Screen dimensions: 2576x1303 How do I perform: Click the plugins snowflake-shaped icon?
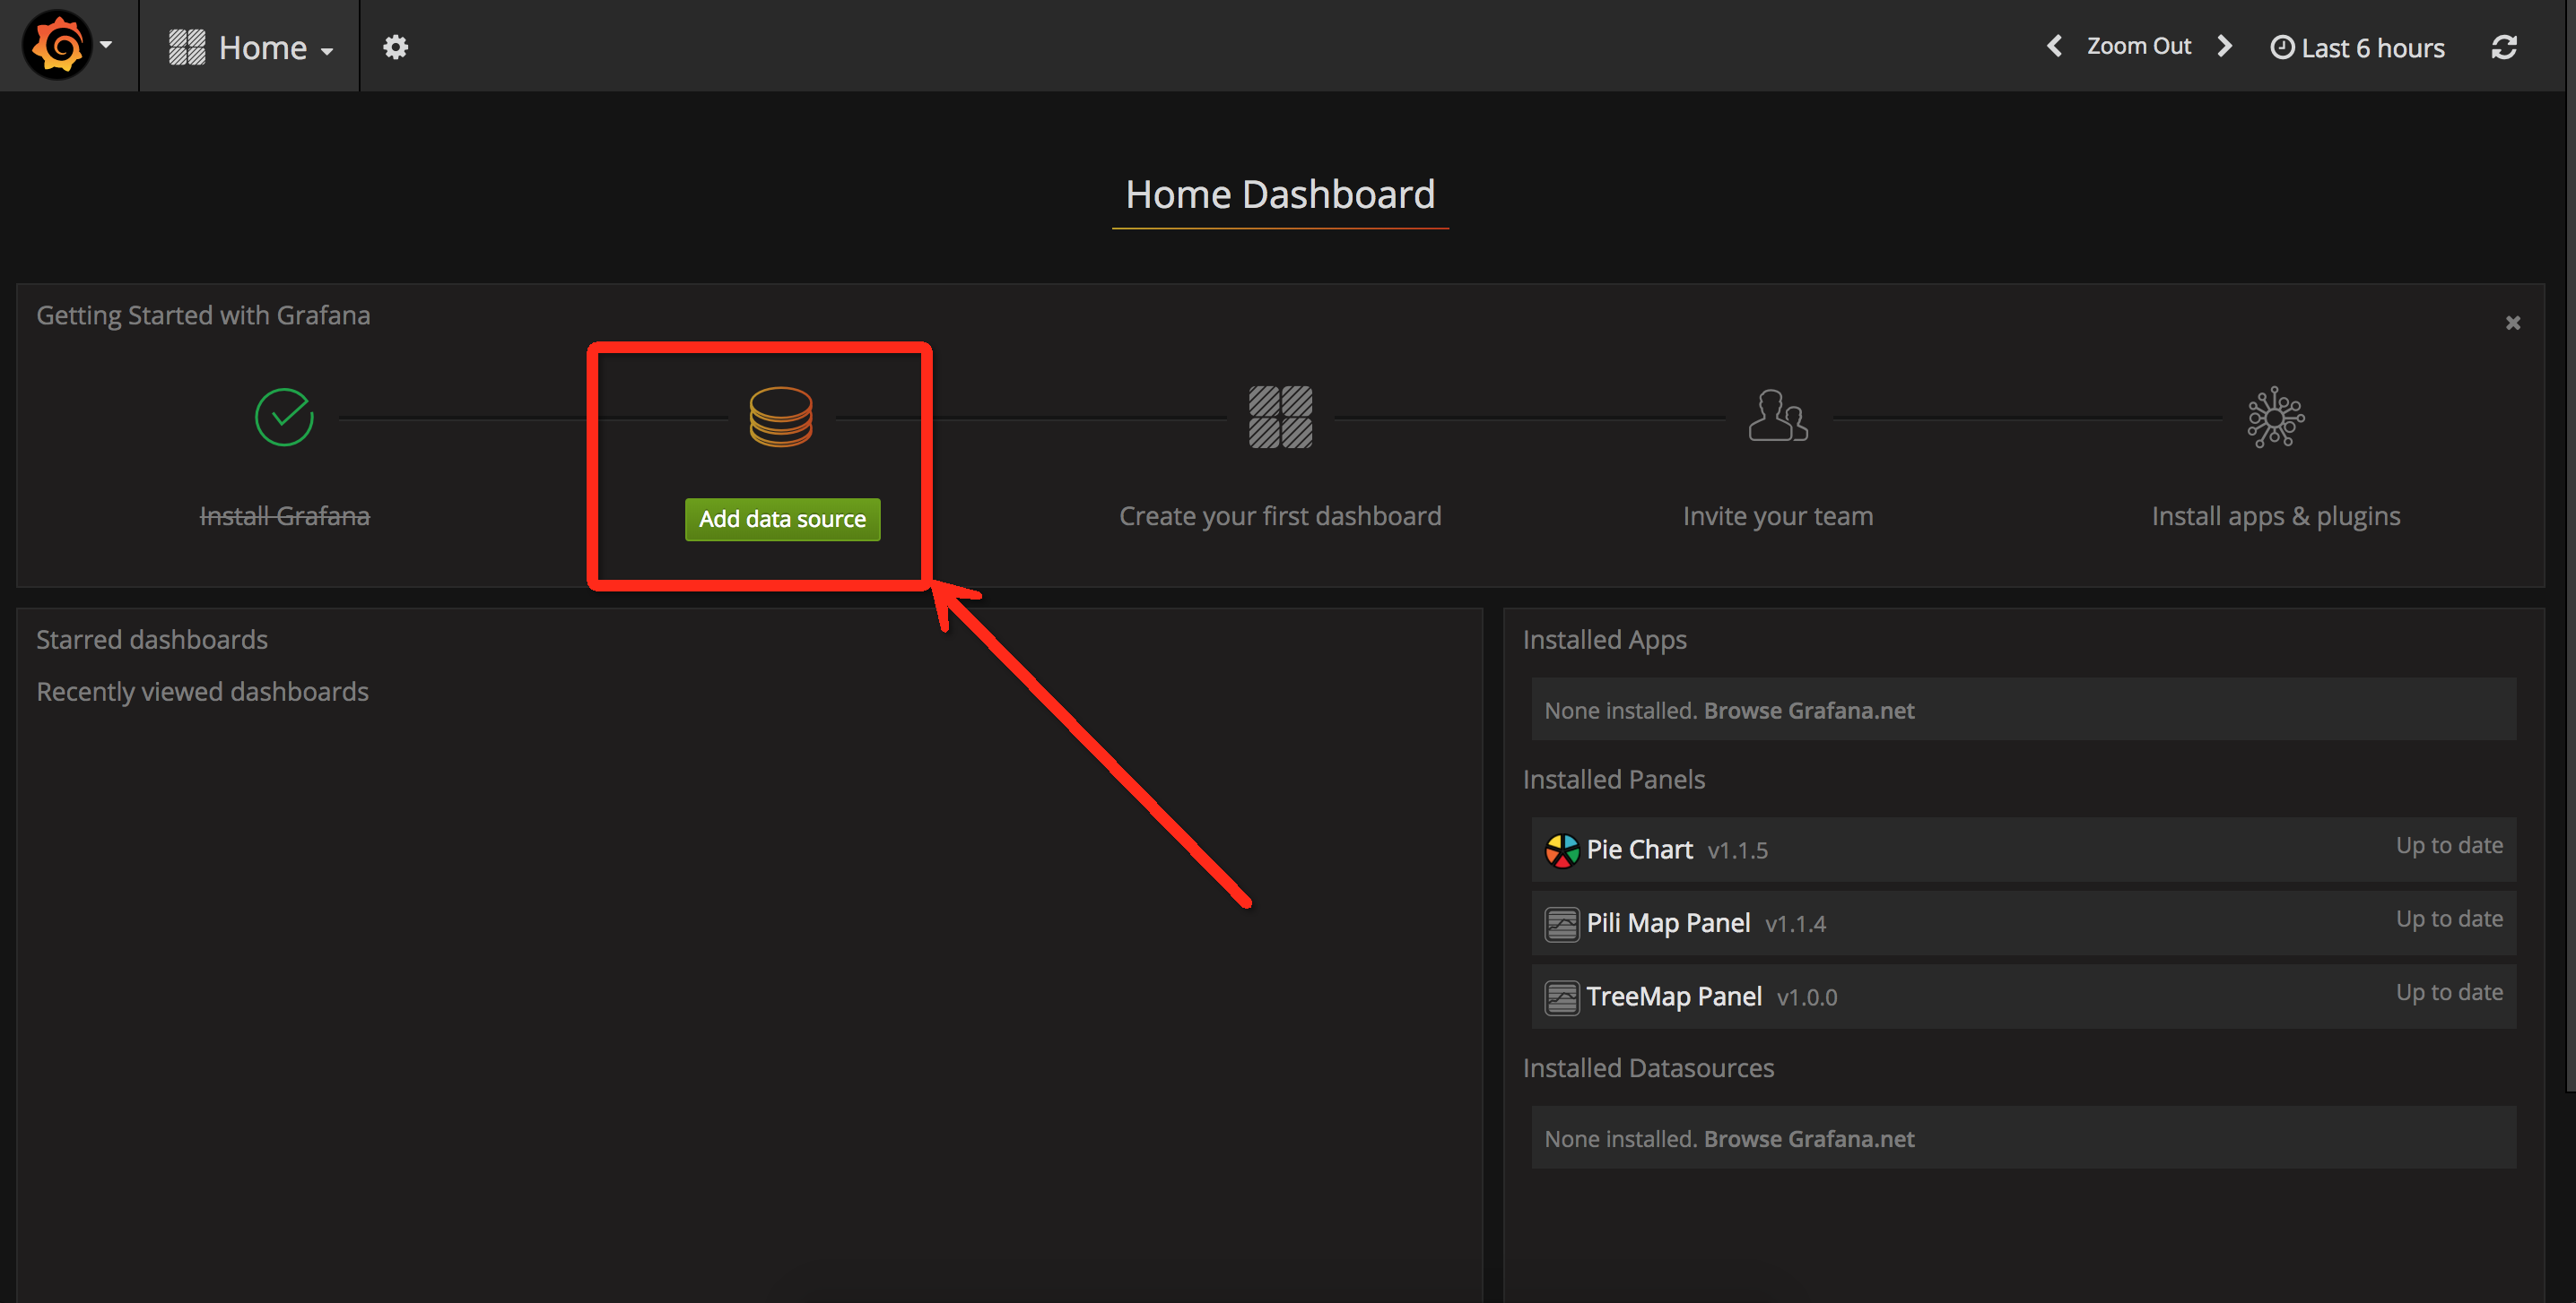[x=2276, y=417]
